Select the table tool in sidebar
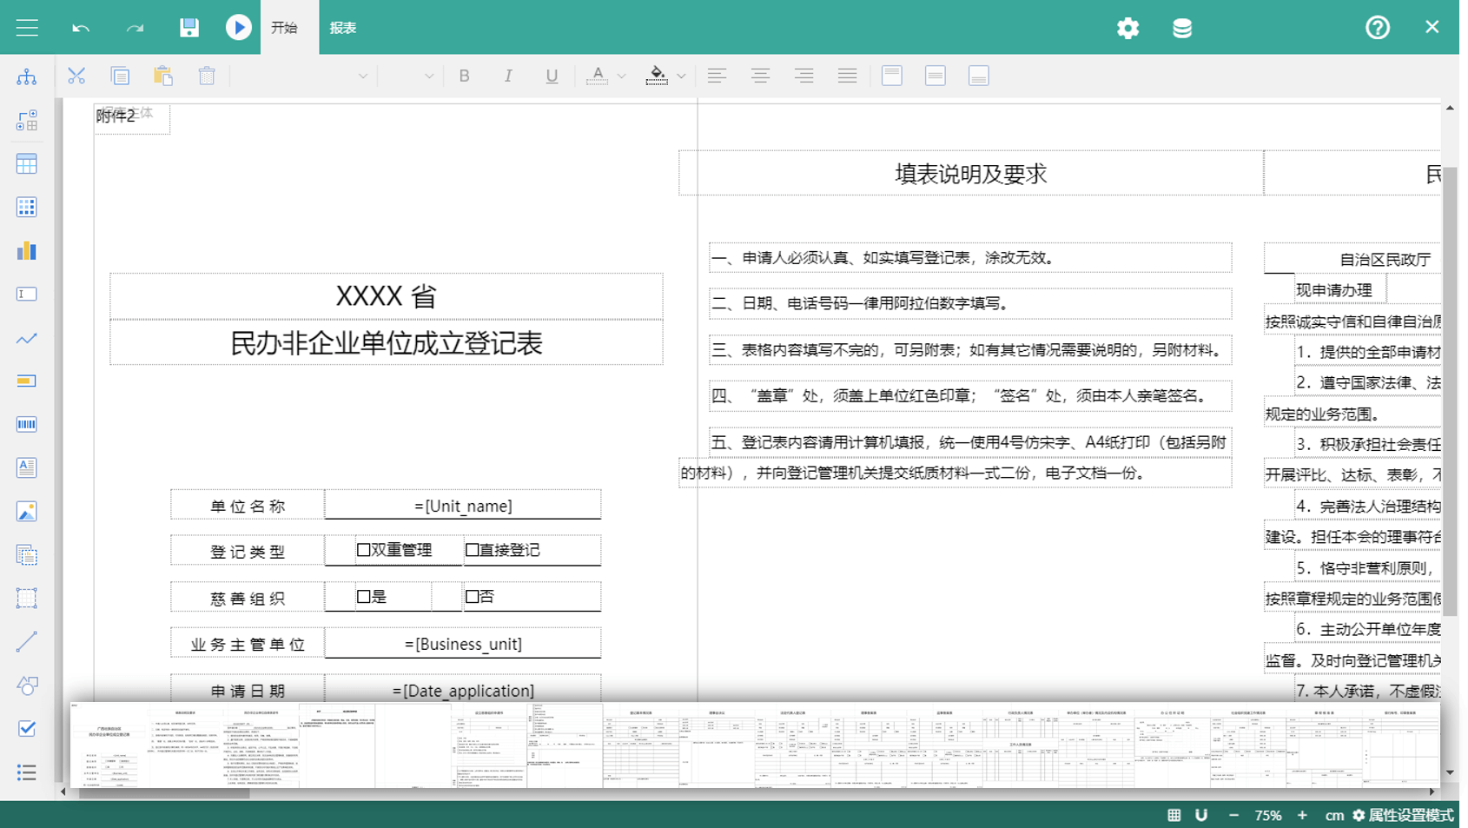 click(27, 164)
